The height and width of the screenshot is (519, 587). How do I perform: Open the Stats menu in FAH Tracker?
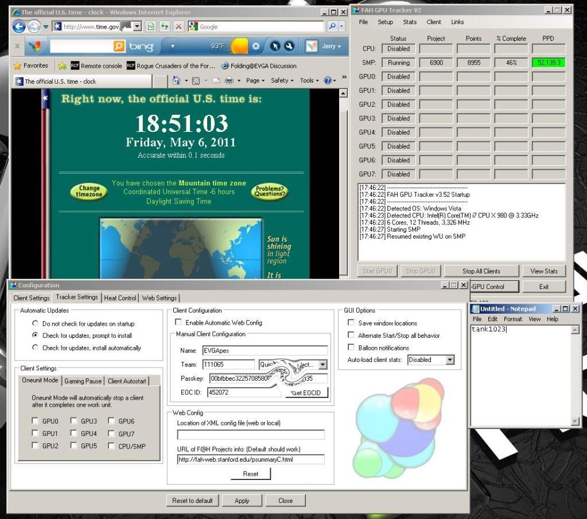click(410, 22)
